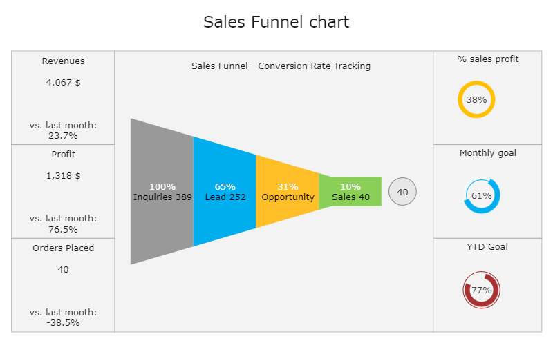Click the Profit panel heading
553x345 pixels.
click(63, 154)
